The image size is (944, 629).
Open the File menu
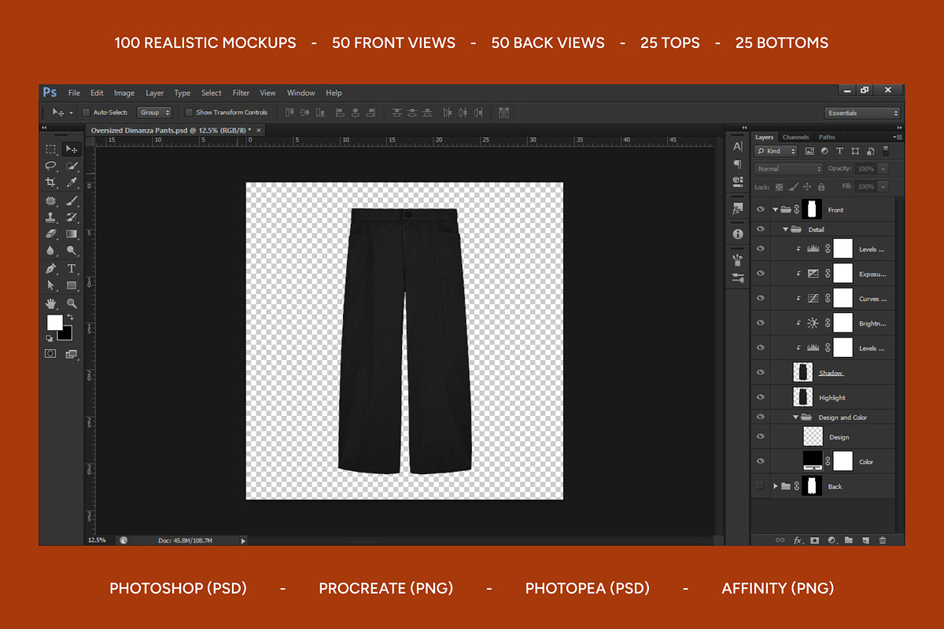(x=74, y=93)
